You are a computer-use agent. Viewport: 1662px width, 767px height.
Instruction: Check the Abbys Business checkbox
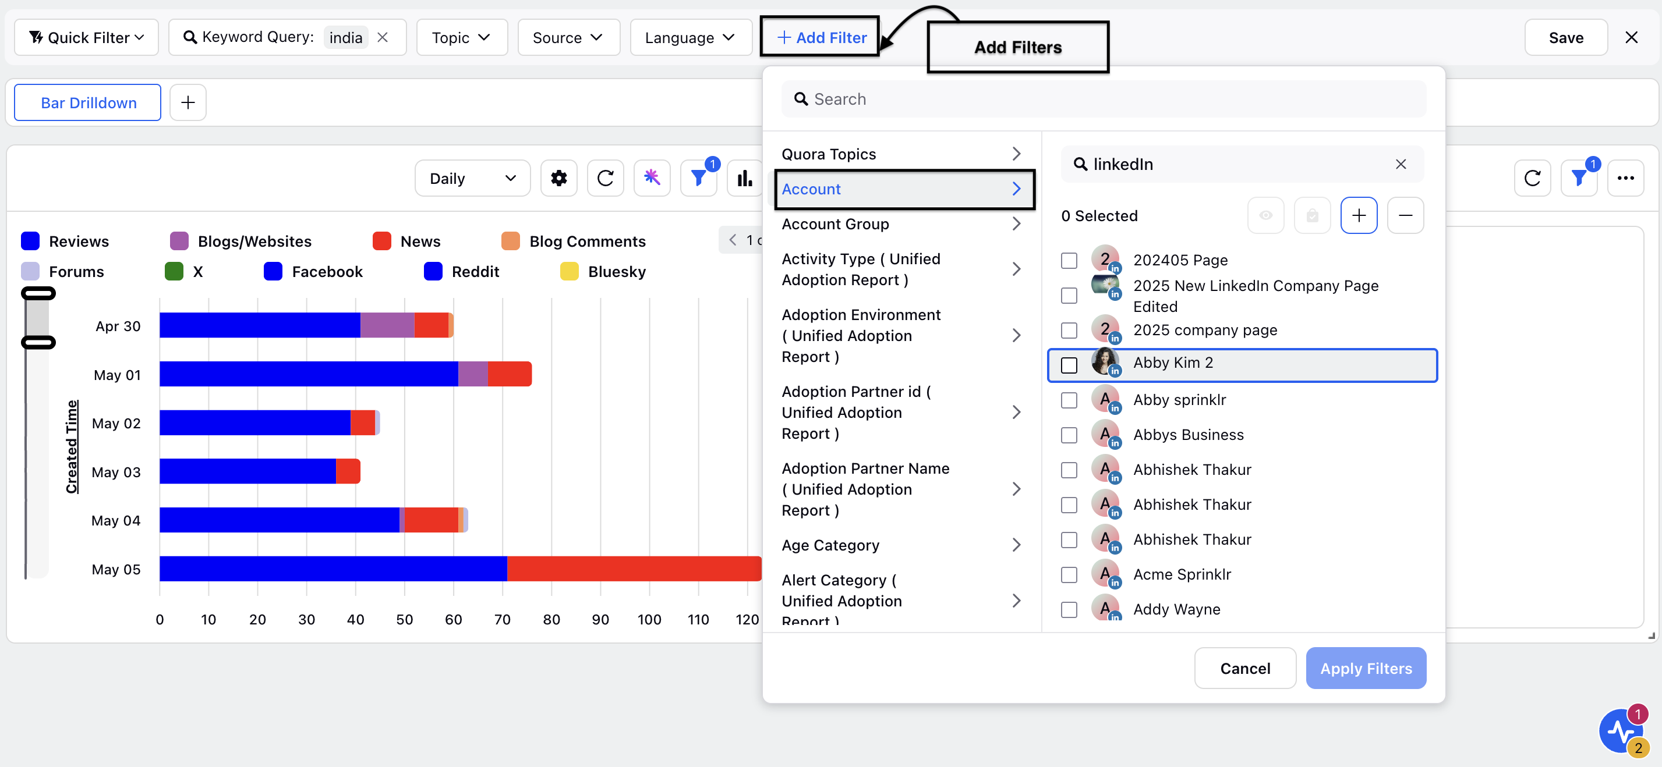(1069, 435)
